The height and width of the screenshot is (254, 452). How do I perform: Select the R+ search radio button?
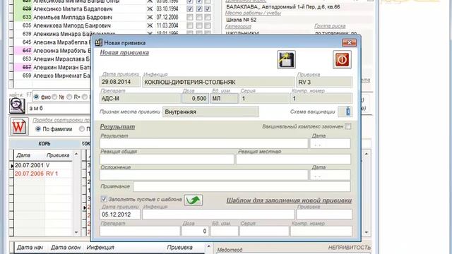pos(69,97)
